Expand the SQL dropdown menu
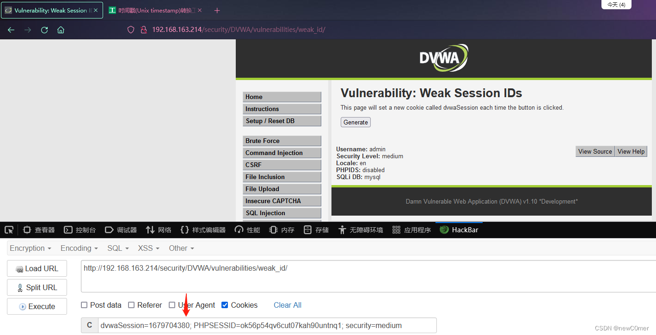The image size is (656, 335). [x=118, y=248]
